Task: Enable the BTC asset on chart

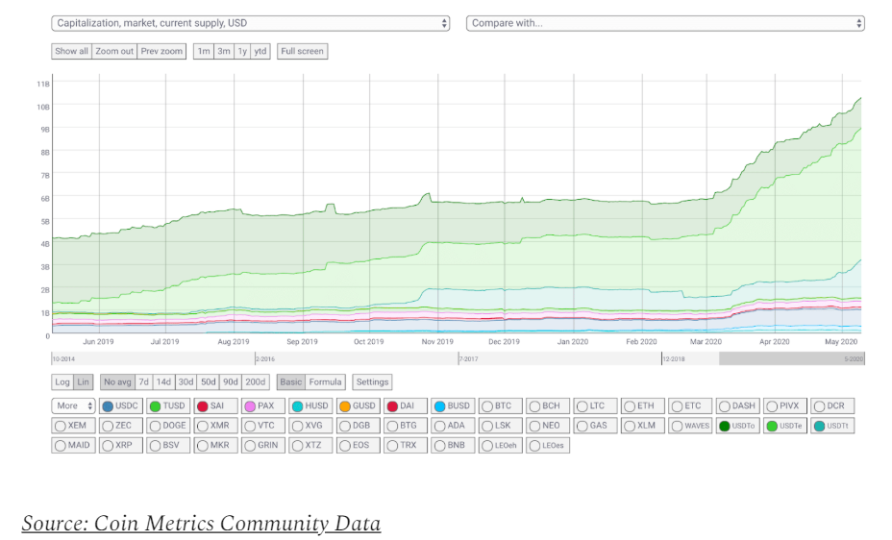Action: (501, 406)
